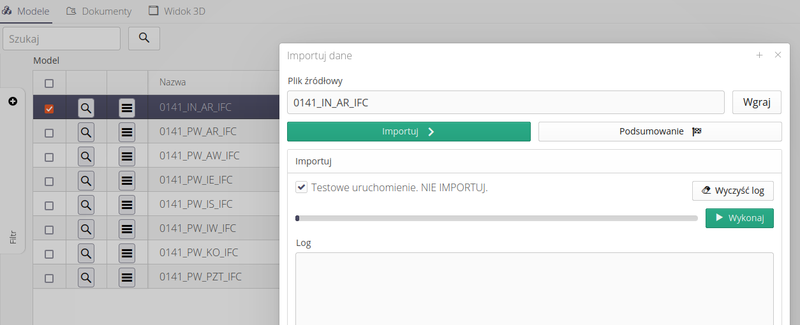Uncheck the 0141_IN_AR_IFC row checkbox
The height and width of the screenshot is (325, 800).
click(49, 108)
